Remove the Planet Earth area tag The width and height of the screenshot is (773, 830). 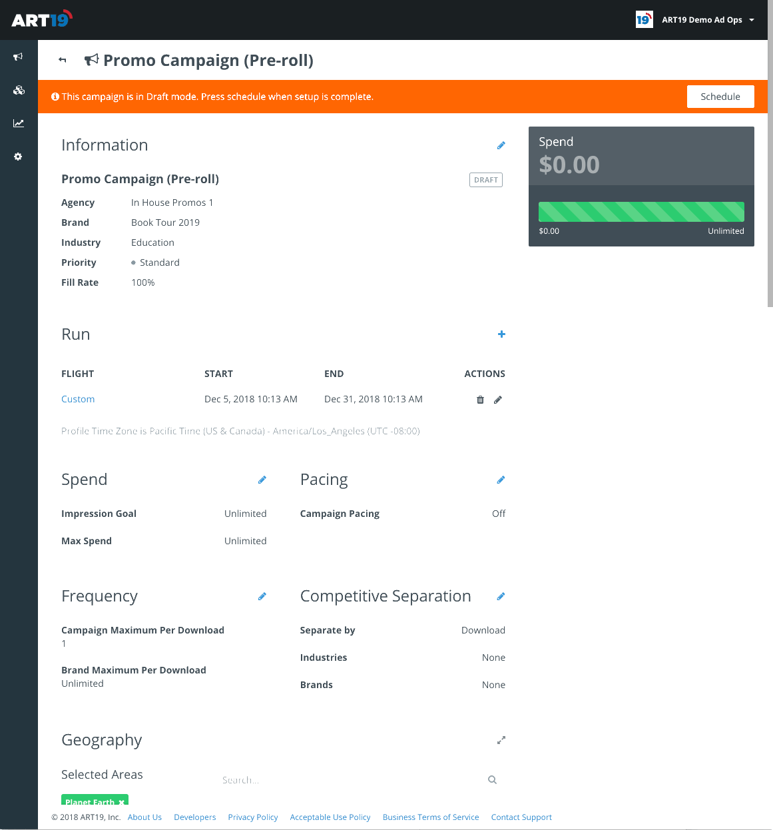[x=121, y=802]
